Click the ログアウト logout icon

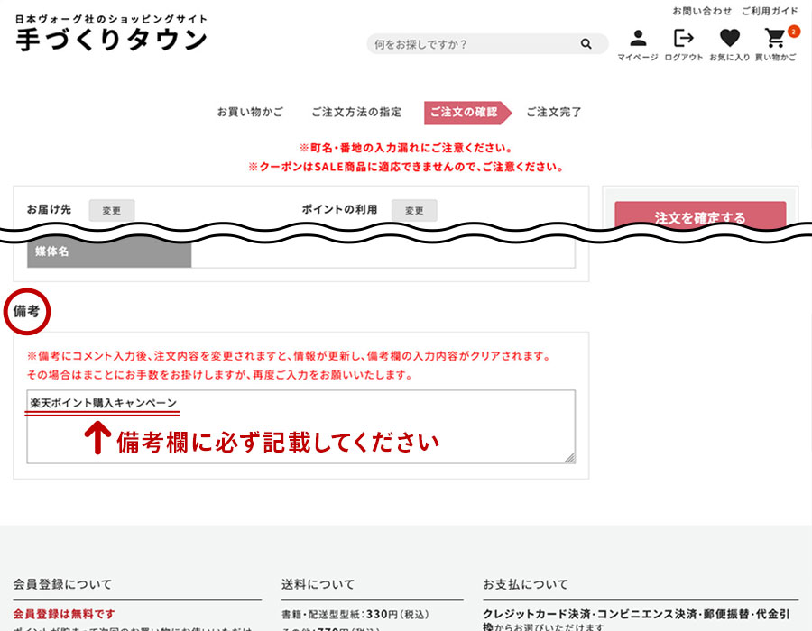tap(684, 38)
